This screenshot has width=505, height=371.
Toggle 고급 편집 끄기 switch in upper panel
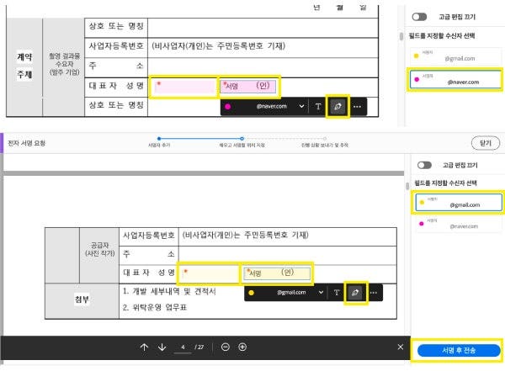(x=419, y=17)
